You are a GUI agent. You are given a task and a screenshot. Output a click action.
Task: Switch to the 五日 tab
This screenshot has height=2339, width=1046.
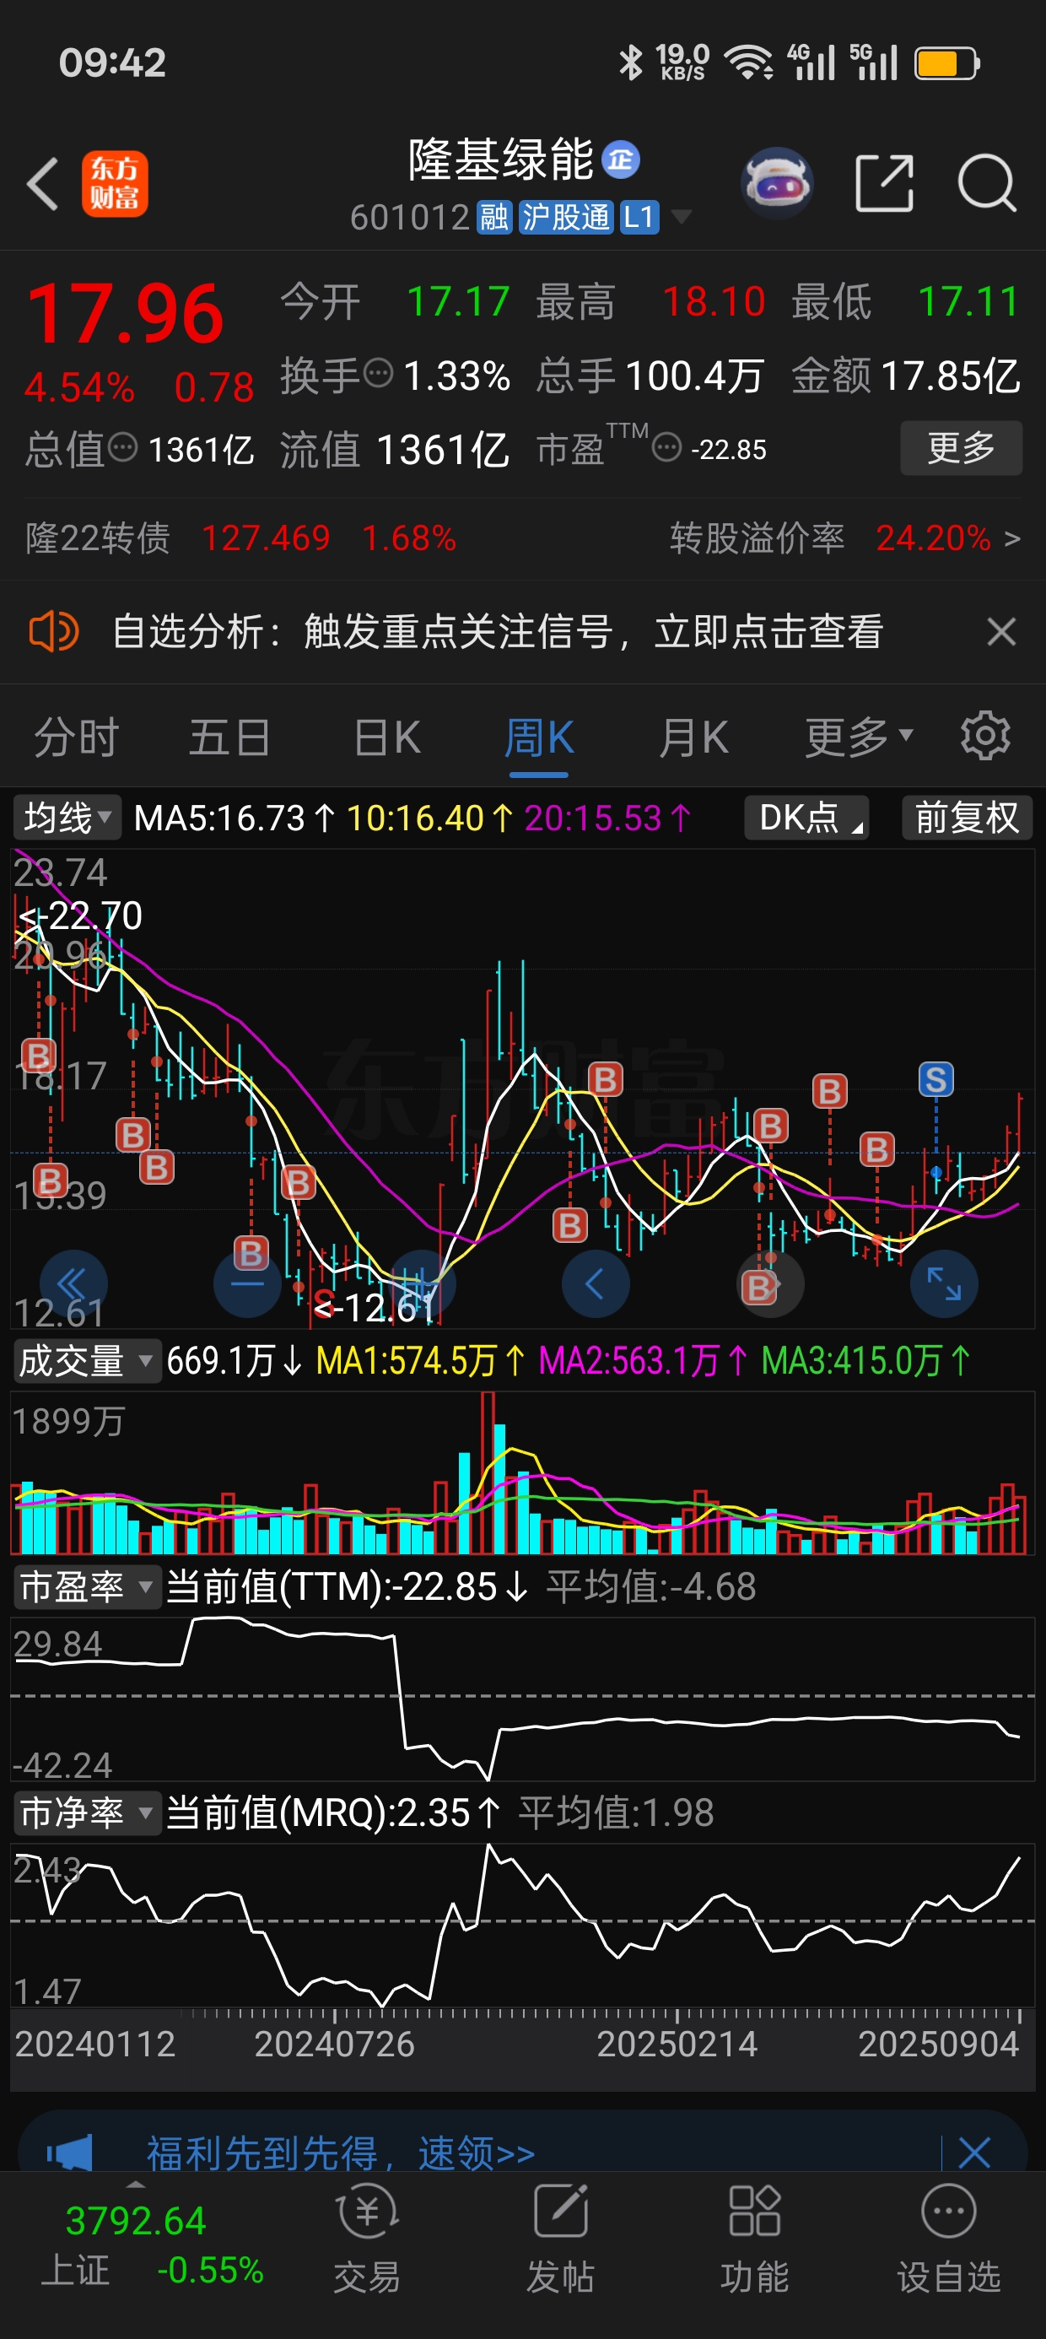point(229,737)
